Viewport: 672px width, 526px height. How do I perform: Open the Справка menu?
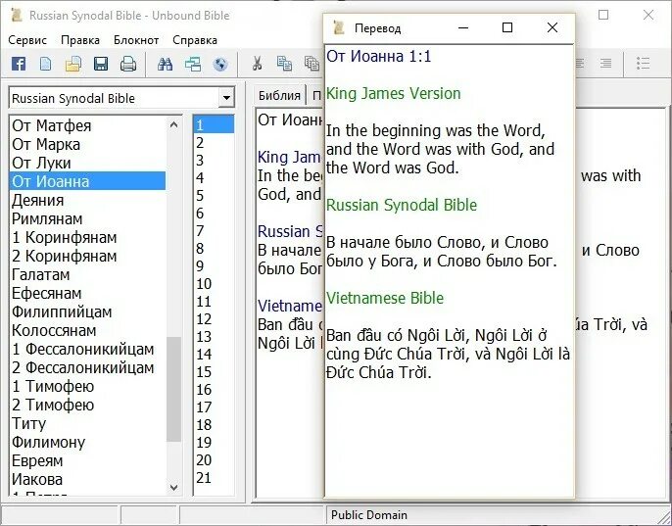[x=195, y=40]
